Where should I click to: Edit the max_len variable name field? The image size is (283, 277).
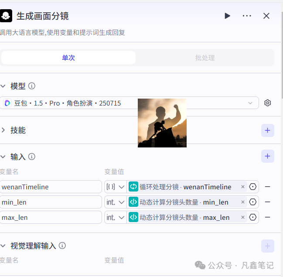click(x=51, y=217)
